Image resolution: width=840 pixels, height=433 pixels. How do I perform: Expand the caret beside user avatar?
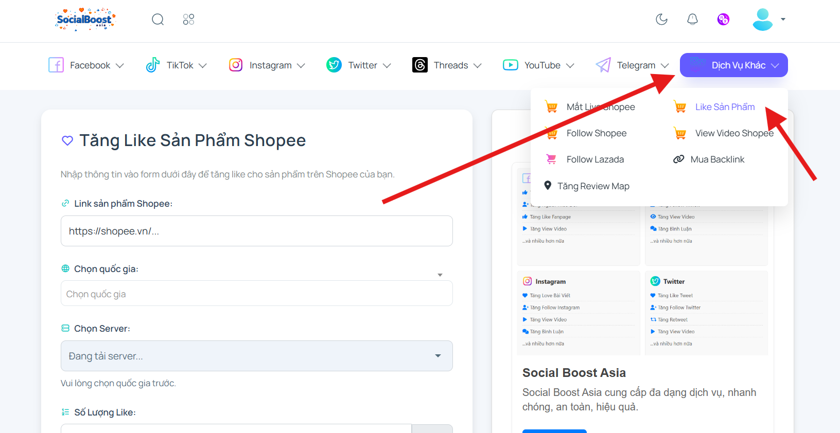(783, 20)
